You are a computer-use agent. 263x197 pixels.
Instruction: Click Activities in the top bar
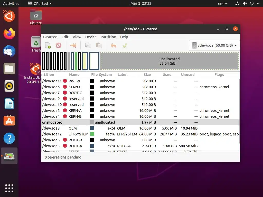(x=11, y=3)
